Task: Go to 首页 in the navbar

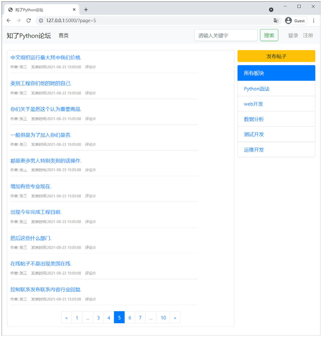Action: click(x=63, y=36)
